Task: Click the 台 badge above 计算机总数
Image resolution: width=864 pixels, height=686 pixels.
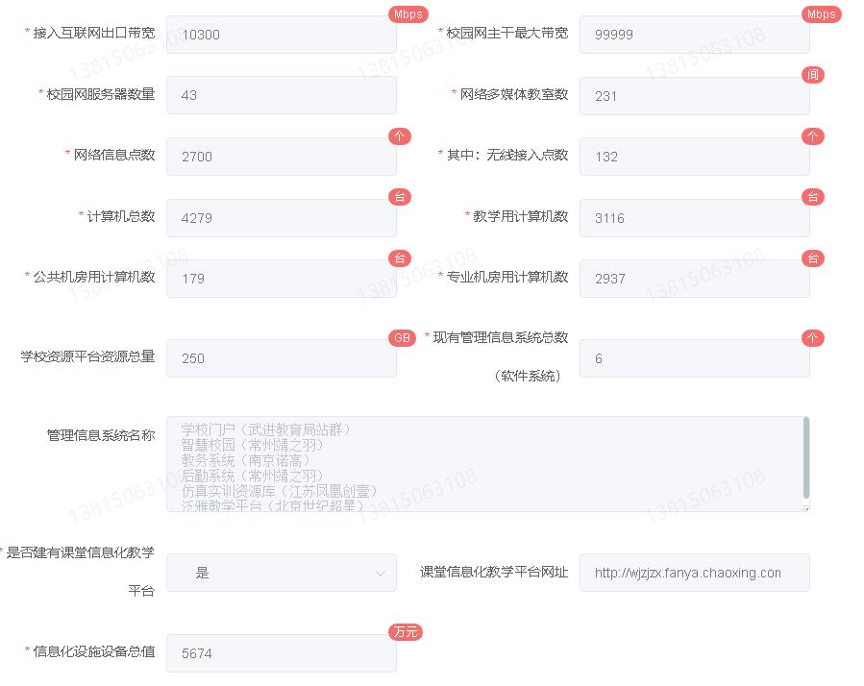Action: pyautogui.click(x=400, y=197)
